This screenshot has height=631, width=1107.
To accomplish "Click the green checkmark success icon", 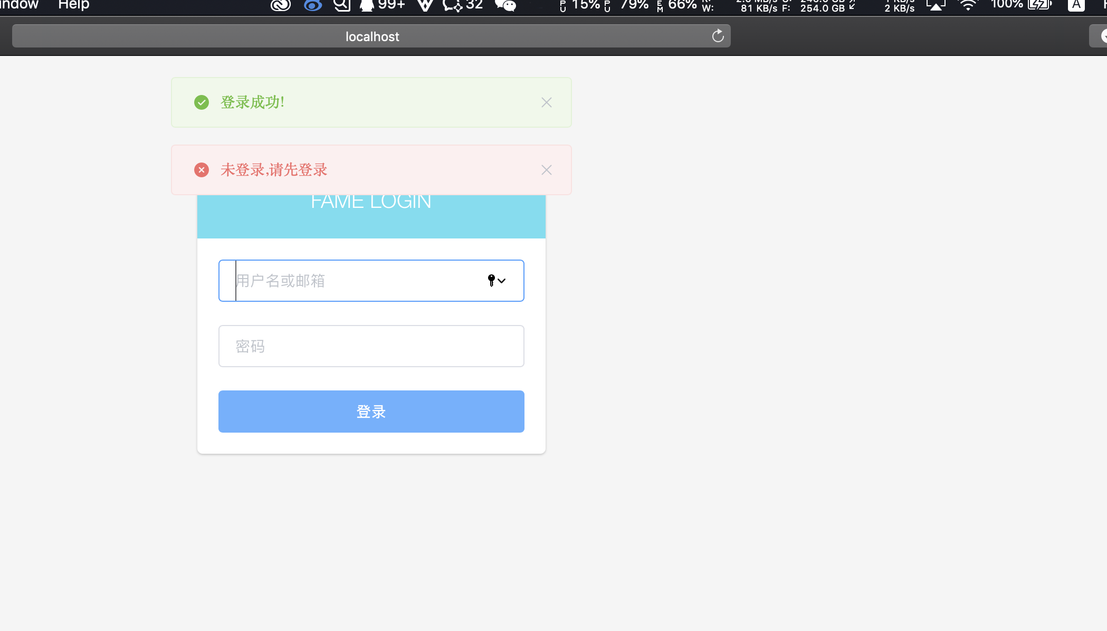I will [x=202, y=102].
